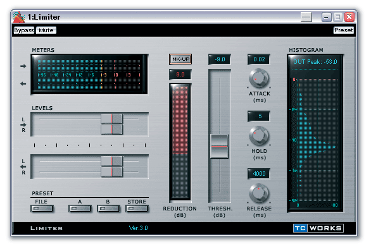
Task: Click the Limiter app icon in title bar
Action: point(19,17)
